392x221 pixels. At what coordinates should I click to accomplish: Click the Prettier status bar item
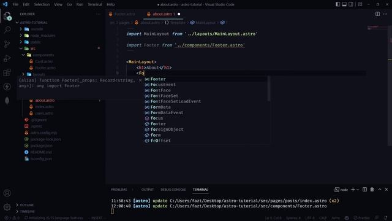362,218
